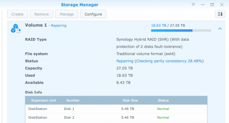Close the Storage Manager window

pos(222,5)
